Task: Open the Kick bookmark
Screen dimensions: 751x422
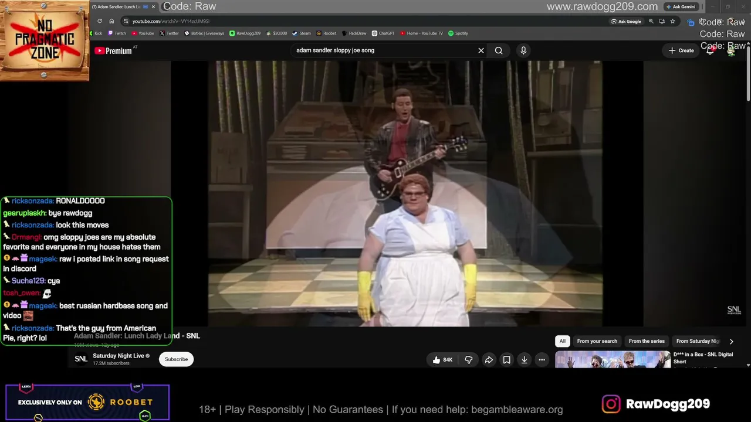Action: [x=95, y=33]
